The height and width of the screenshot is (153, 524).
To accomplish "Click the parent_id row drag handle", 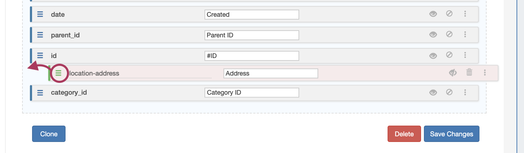I will coord(40,35).
